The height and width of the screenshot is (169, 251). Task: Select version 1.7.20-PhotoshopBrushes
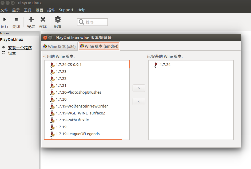pos(79,92)
